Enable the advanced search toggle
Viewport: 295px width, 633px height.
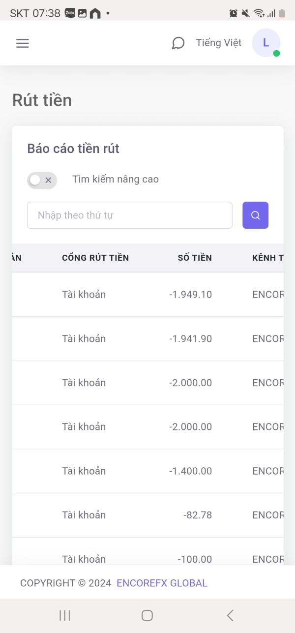[42, 180]
